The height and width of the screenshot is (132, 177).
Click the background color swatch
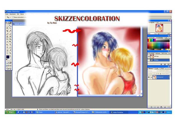coord(10,59)
